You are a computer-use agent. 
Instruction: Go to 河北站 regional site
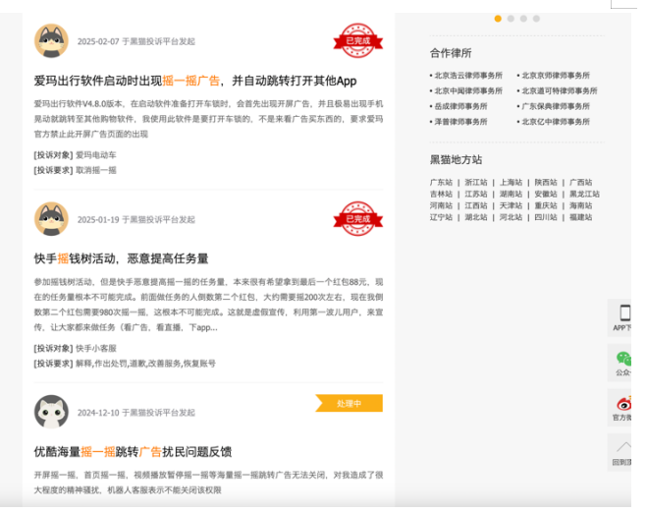click(511, 217)
